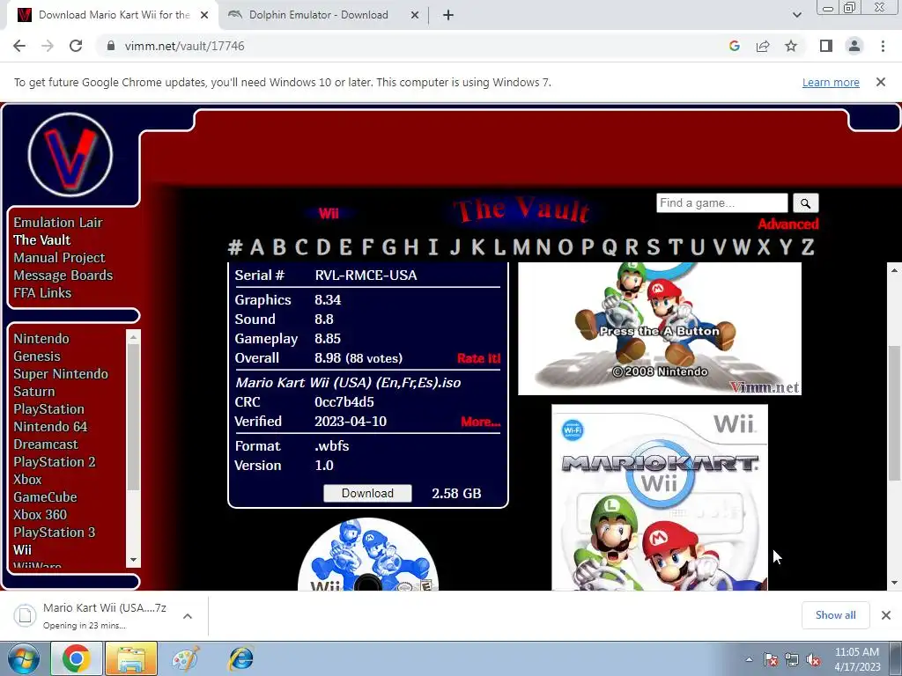Reload the vimm.net page
Image resolution: width=902 pixels, height=676 pixels.
76,46
